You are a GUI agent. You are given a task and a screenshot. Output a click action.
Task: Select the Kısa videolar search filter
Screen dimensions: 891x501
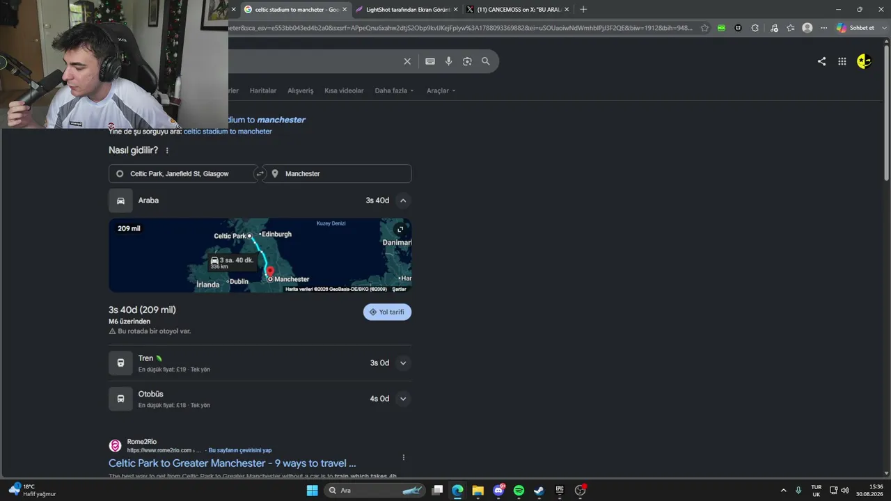tap(344, 90)
